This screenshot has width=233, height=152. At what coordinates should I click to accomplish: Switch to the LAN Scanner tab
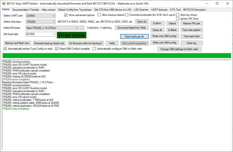[x=141, y=10]
